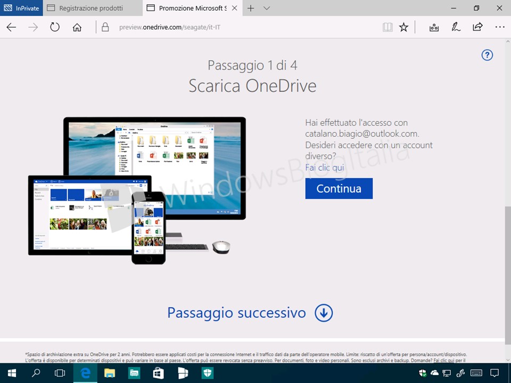Open the Hub icon in Edge toolbar
The width and height of the screenshot is (511, 383).
434,27
